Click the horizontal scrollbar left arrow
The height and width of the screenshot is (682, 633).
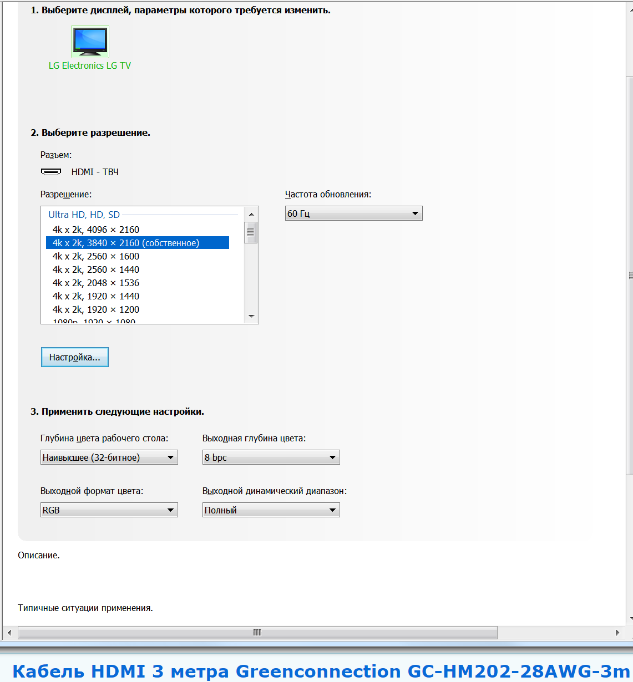pyautogui.click(x=9, y=633)
